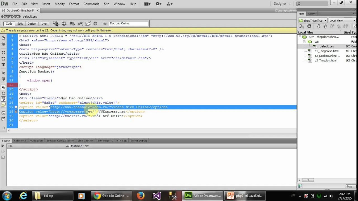
Task: Refresh Design View from the toolbar
Action: [x=95, y=24]
